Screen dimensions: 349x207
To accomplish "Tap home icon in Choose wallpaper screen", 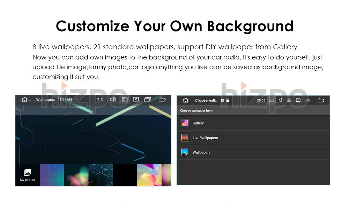I will pyautogui.click(x=185, y=100).
